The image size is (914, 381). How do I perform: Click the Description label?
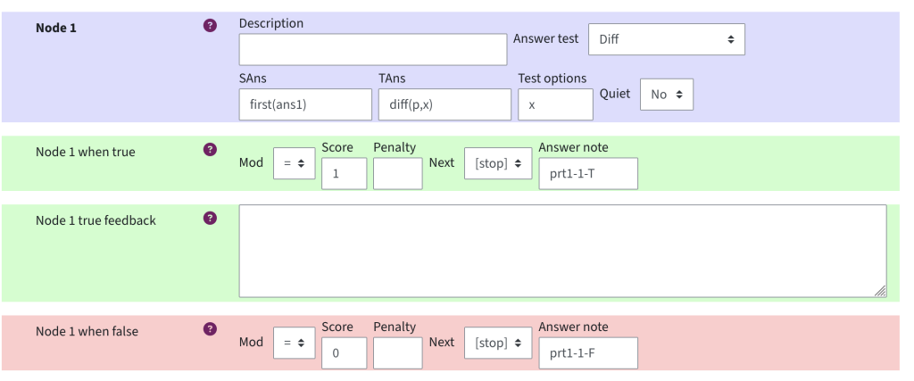(271, 23)
